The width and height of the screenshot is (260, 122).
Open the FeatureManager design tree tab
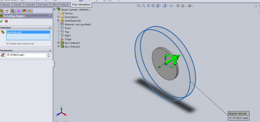pos(2,11)
